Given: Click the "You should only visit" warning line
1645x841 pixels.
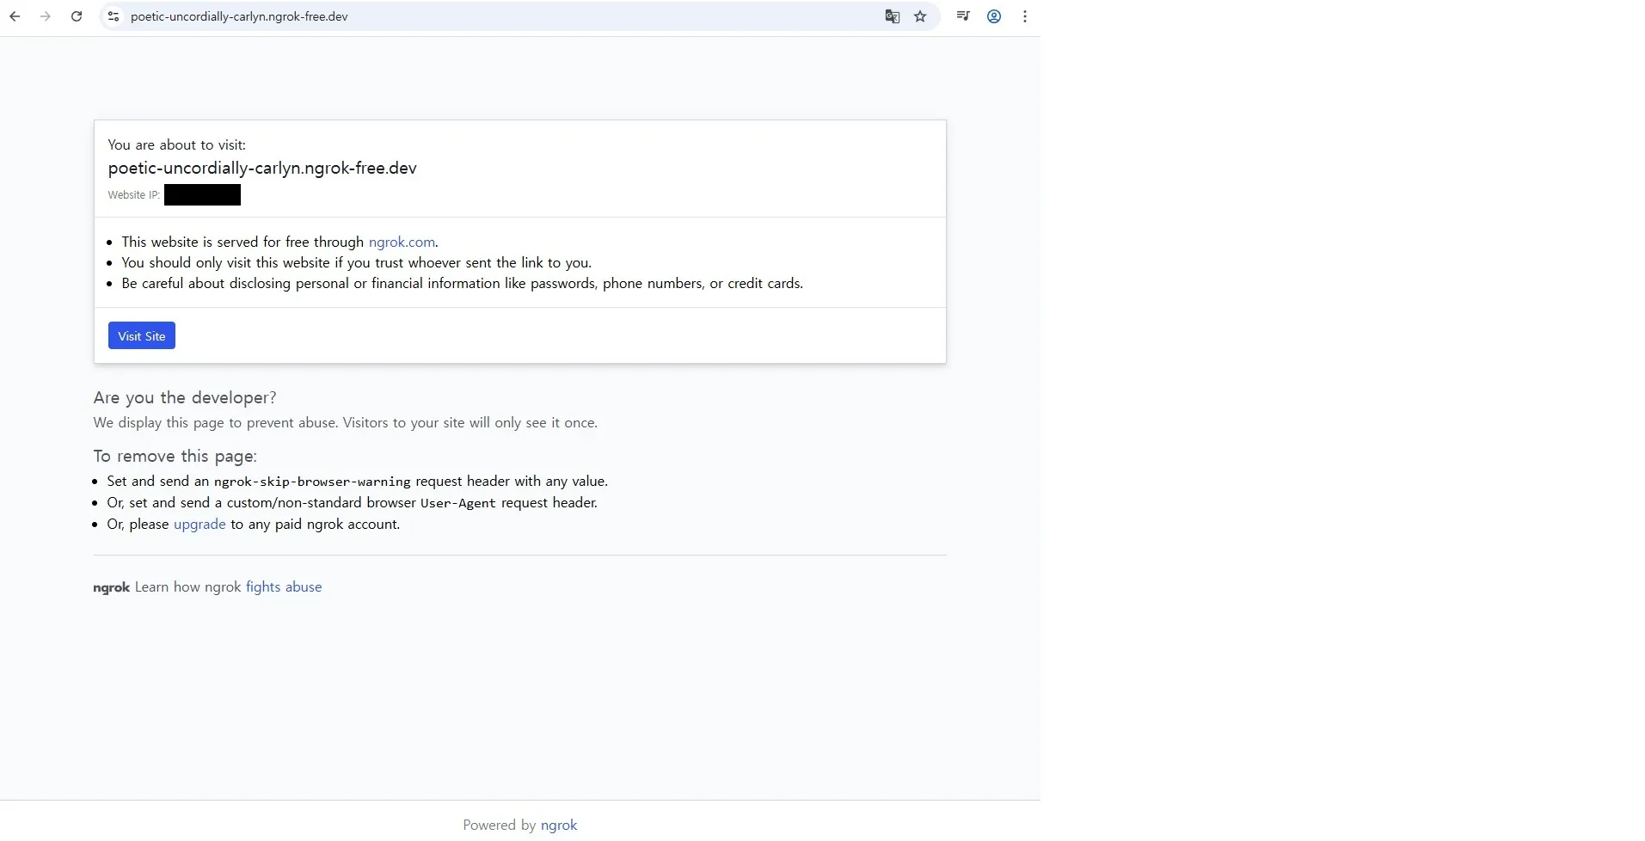Looking at the screenshot, I should (357, 263).
